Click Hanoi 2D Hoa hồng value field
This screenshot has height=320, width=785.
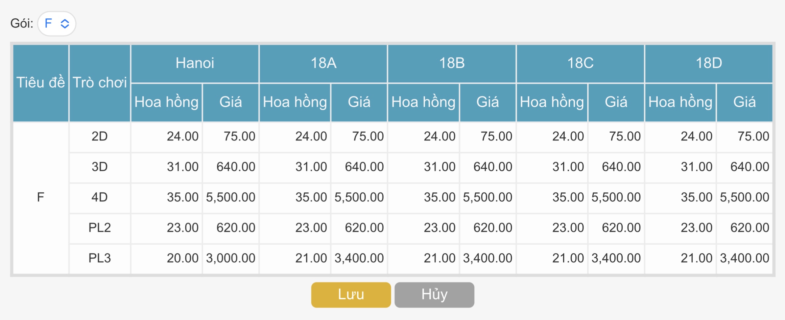[167, 137]
